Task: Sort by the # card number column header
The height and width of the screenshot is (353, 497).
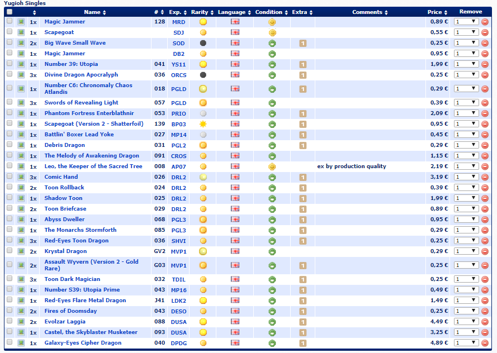Action: (x=159, y=12)
